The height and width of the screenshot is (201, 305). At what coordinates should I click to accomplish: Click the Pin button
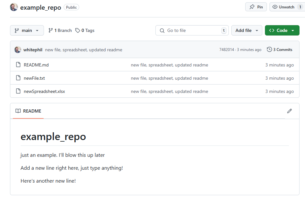[256, 7]
